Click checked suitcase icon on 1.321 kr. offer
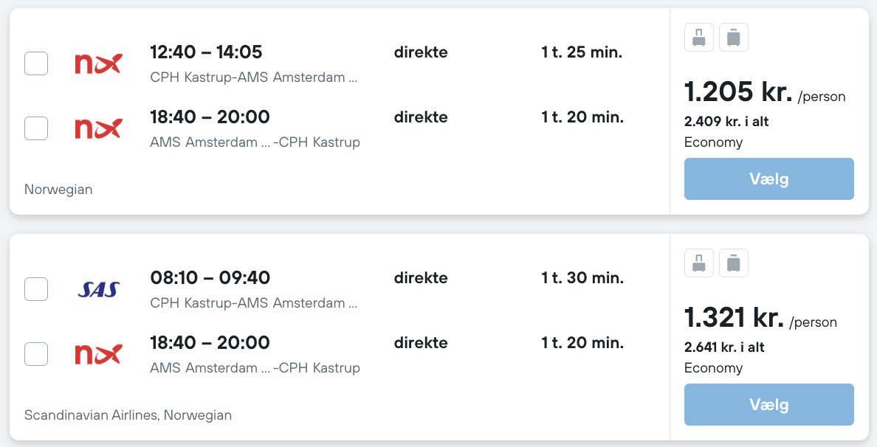The height and width of the screenshot is (447, 877). click(x=733, y=263)
